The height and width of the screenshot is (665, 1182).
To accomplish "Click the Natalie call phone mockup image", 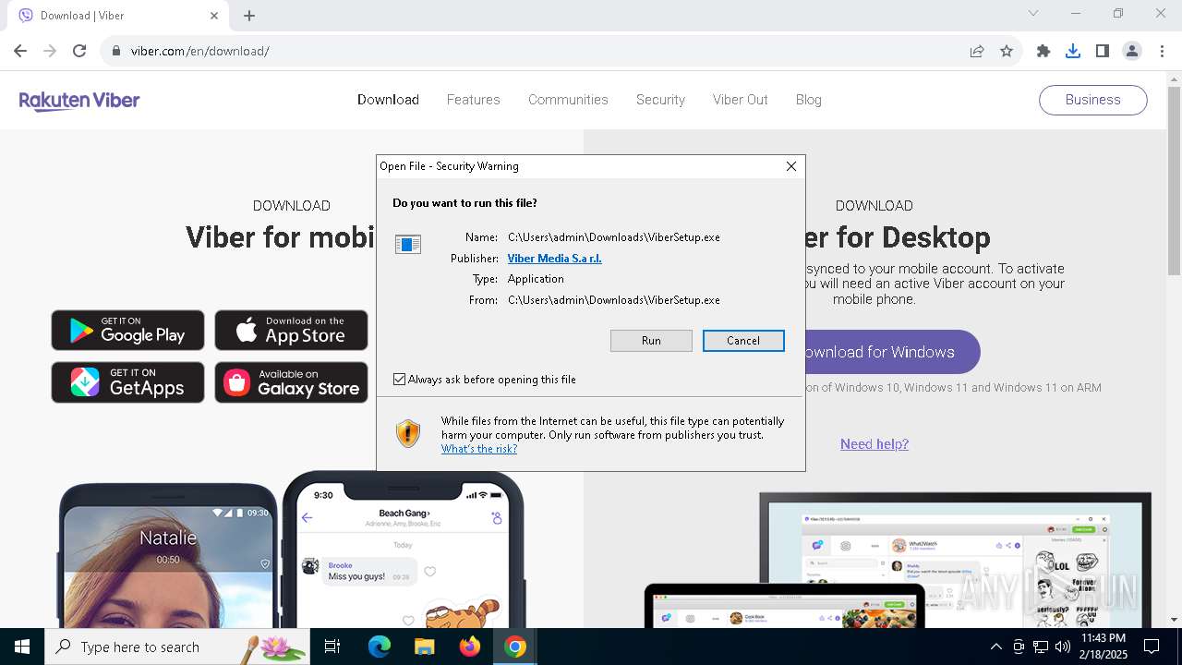I will [x=167, y=556].
